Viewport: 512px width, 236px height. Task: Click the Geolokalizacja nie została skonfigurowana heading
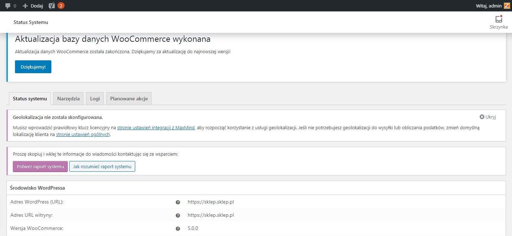[x=58, y=117]
